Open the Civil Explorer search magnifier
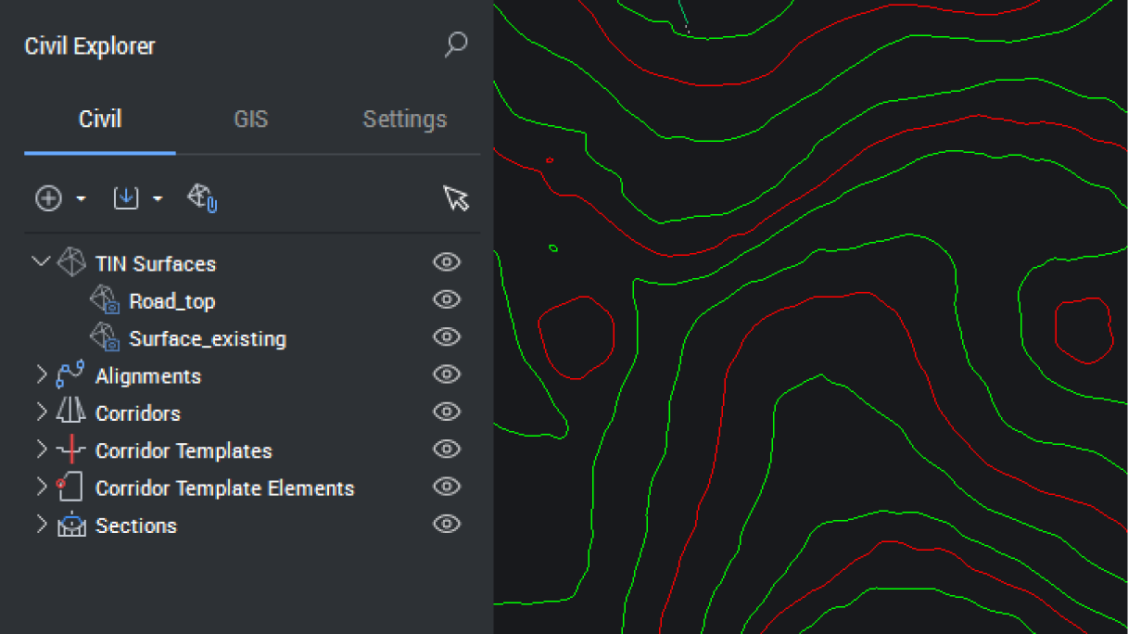This screenshot has width=1128, height=634. point(455,44)
